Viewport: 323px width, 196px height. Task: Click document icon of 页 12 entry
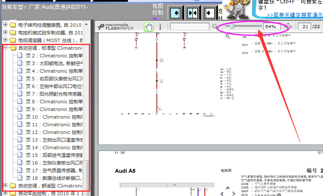coord(20,132)
